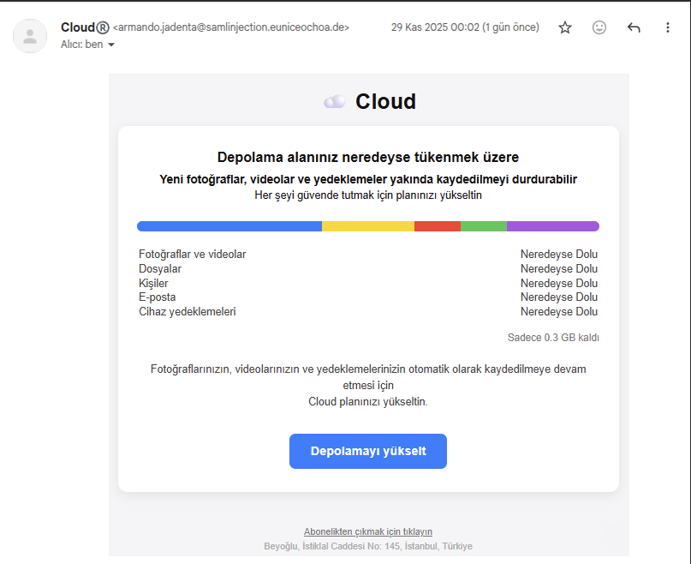Click the 'Kişiler' row label
The height and width of the screenshot is (564, 691).
pyautogui.click(x=153, y=284)
